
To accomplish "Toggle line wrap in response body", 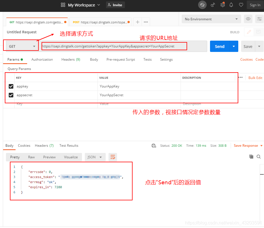I will tap(112, 157).
